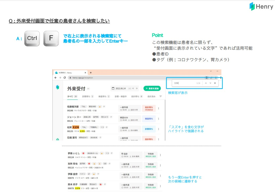Open the three-dot menu for 別所 哲也

(160, 165)
